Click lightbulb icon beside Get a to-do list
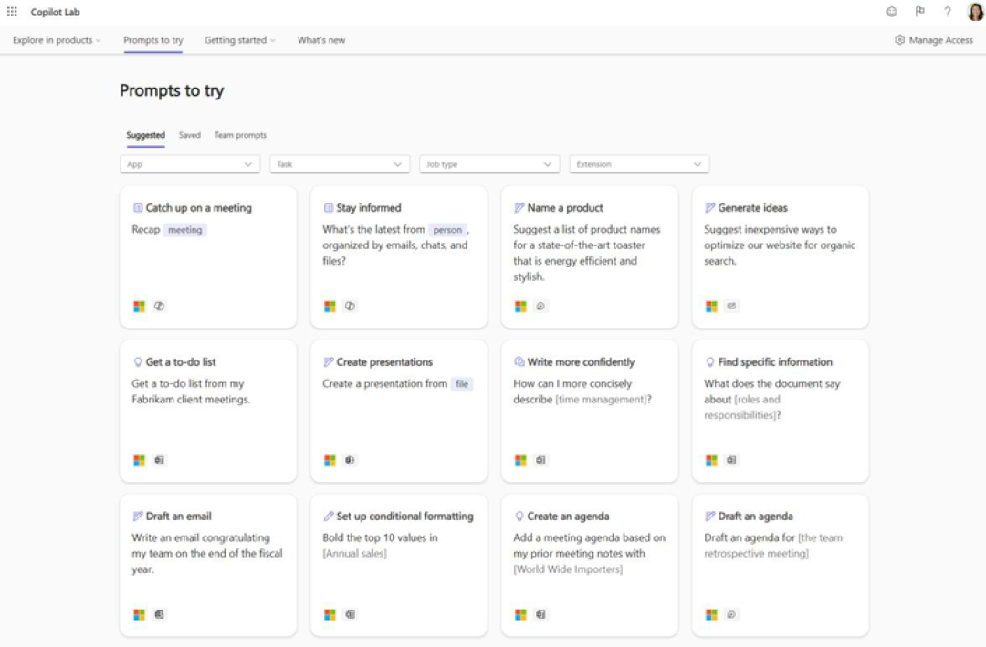This screenshot has width=986, height=647. coord(138,362)
